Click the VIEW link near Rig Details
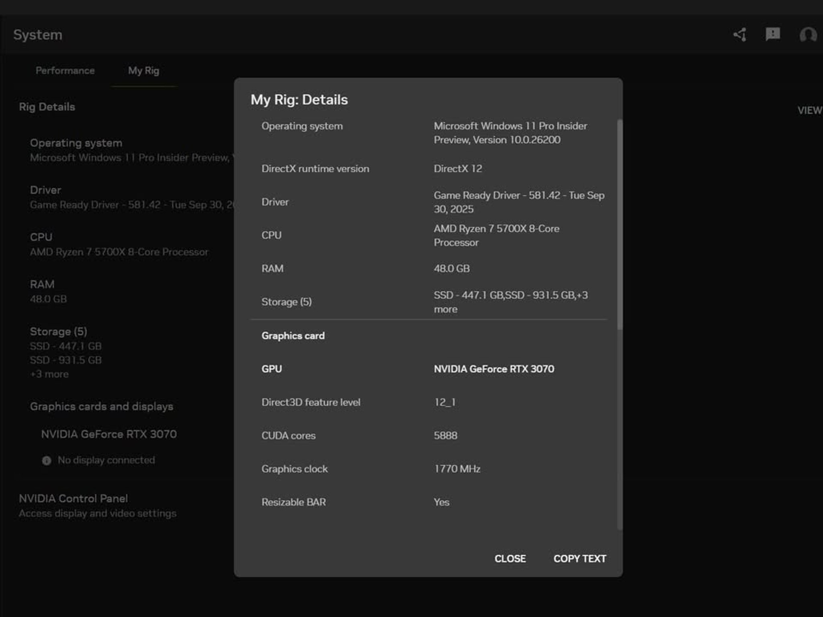 pyautogui.click(x=809, y=110)
